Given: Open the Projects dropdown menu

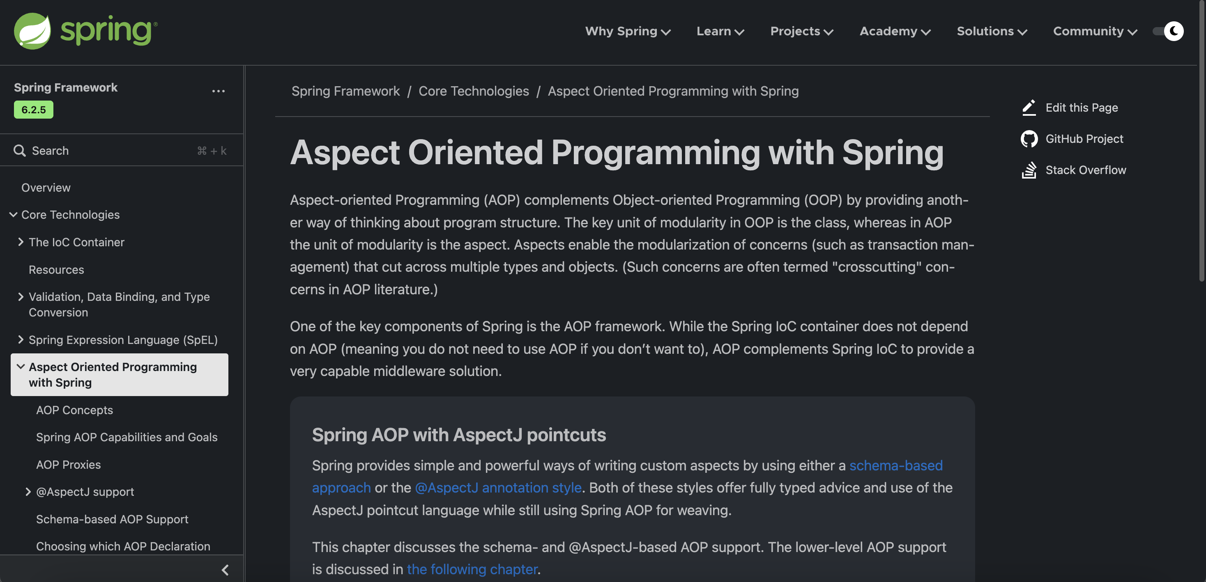Looking at the screenshot, I should (801, 31).
